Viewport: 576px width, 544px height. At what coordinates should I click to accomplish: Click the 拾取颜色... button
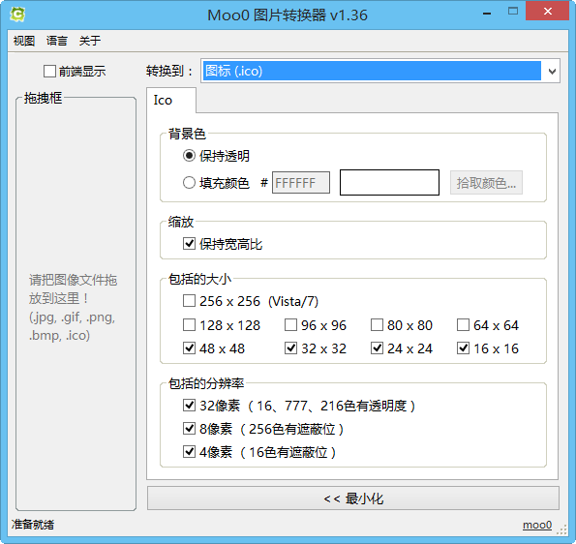(x=486, y=183)
